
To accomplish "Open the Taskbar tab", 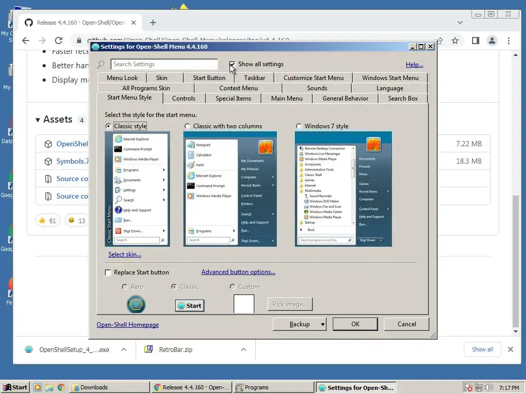I will click(254, 78).
